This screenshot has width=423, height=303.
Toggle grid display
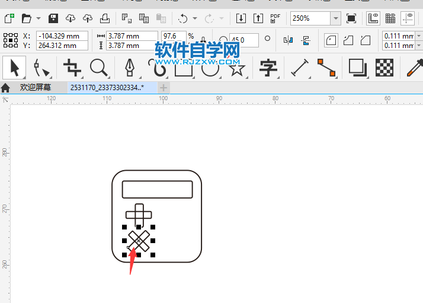tap(390, 18)
